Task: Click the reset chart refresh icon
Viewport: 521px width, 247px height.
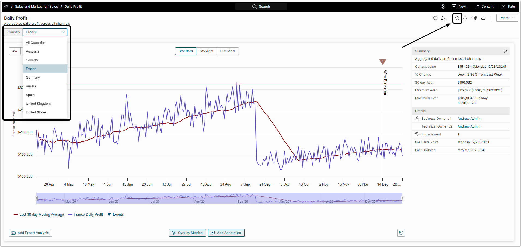Action: click(401, 233)
